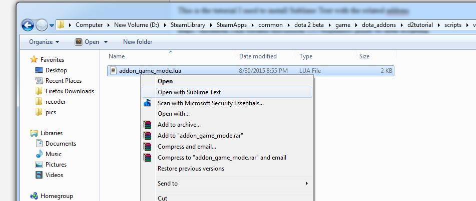The width and height of the screenshot is (476, 201).
Task: Click the Firefox Downloads folder icon
Action: [x=39, y=91]
